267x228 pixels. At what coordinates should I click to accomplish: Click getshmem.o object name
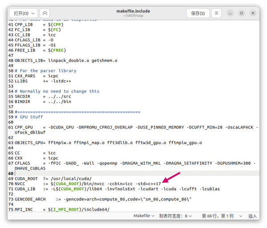(x=105, y=61)
